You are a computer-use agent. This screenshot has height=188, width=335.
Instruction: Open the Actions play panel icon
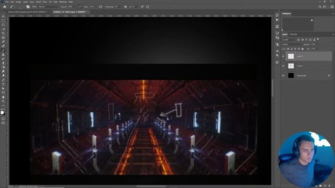coord(277,20)
